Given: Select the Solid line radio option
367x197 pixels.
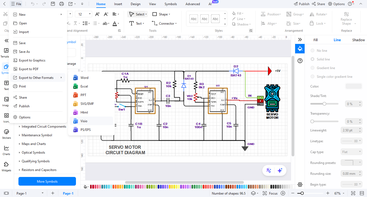Looking at the screenshot, I should [312, 59].
